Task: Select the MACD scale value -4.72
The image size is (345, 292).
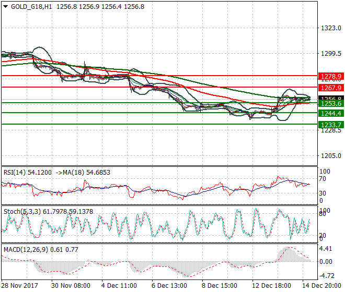Action: point(327,276)
